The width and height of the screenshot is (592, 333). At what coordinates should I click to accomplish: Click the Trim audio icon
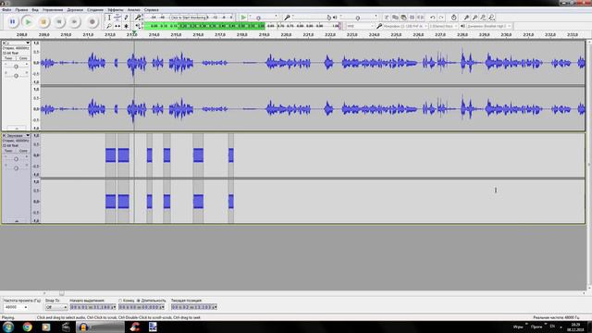tap(412, 18)
